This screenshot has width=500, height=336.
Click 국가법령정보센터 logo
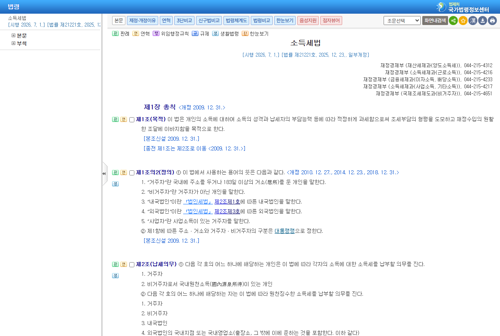[x=463, y=7]
